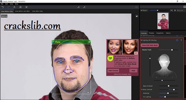The image size is (186, 100).
Task: Collapse the Zoom section
Action: pyautogui.click(x=141, y=10)
